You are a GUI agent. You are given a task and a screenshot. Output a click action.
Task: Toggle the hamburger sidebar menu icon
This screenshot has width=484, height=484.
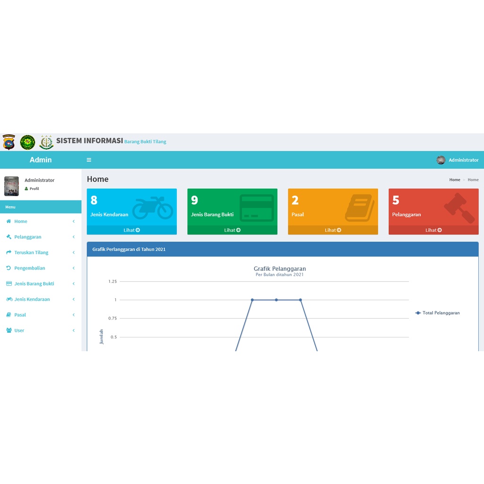pos(89,160)
